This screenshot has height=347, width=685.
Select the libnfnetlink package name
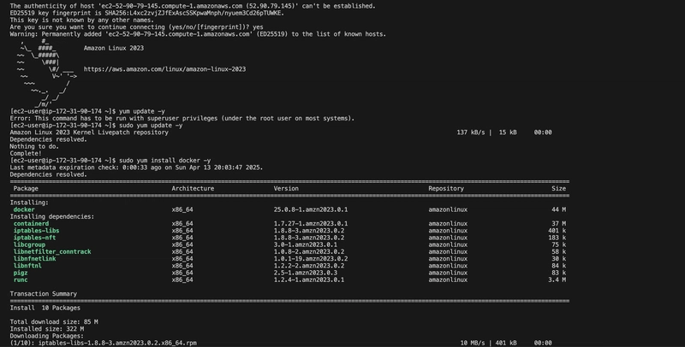(x=34, y=258)
